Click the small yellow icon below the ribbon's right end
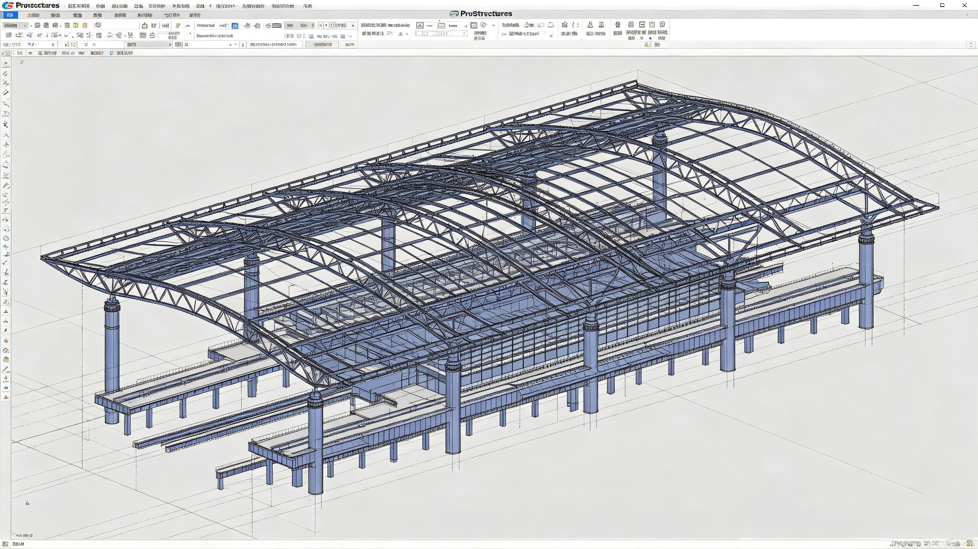The height and width of the screenshot is (549, 978). tap(647, 45)
